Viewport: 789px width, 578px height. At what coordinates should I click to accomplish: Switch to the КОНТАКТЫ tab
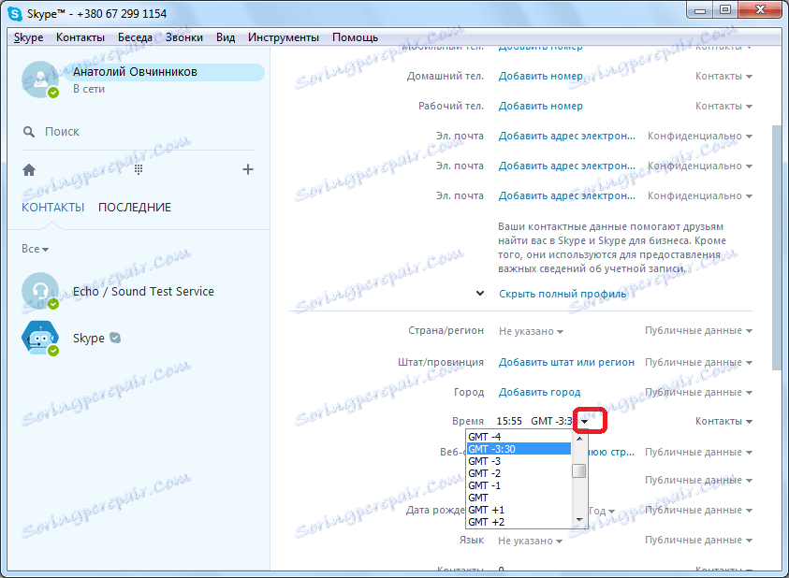tap(52, 208)
